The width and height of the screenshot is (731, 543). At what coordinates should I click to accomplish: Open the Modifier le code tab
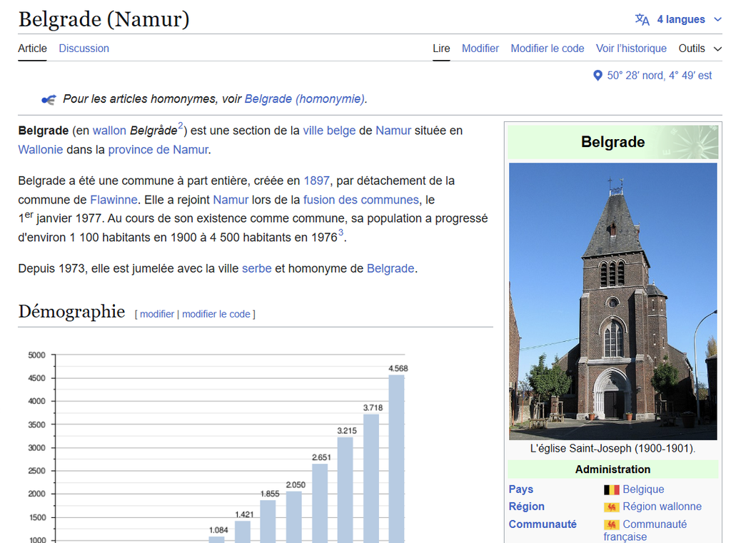click(x=548, y=49)
